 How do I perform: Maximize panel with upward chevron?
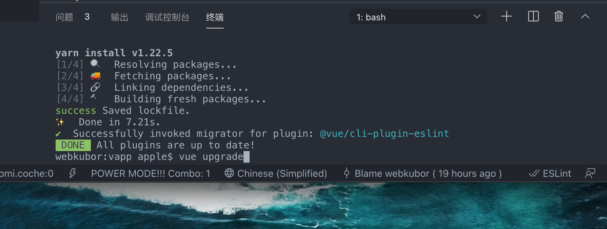pyautogui.click(x=585, y=16)
